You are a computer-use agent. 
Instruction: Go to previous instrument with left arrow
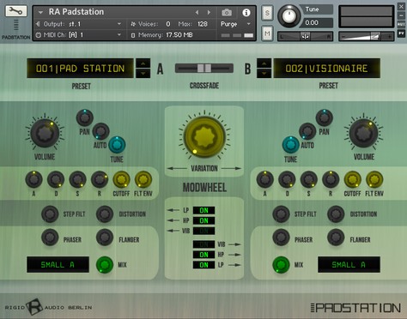coord(197,12)
